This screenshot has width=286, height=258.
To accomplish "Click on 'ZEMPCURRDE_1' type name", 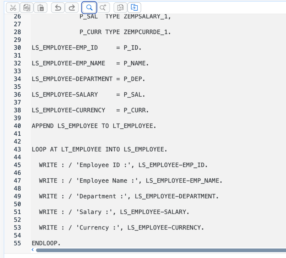I will coord(146,32).
